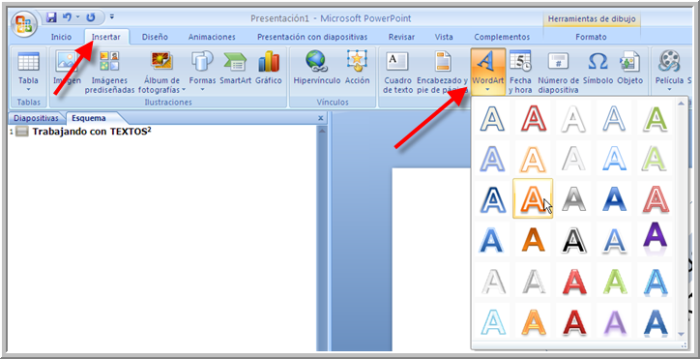700x359 pixels.
Task: Open the Office button menu
Action: coord(23,22)
